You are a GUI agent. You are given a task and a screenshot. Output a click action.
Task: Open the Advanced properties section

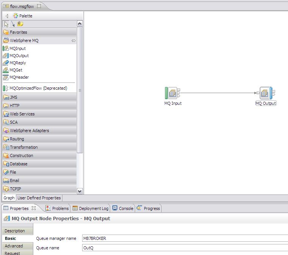18,246
